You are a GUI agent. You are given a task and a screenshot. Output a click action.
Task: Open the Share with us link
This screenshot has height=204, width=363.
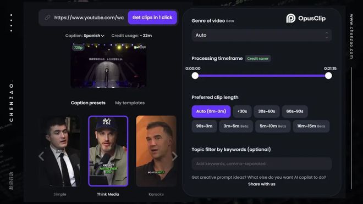262,184
